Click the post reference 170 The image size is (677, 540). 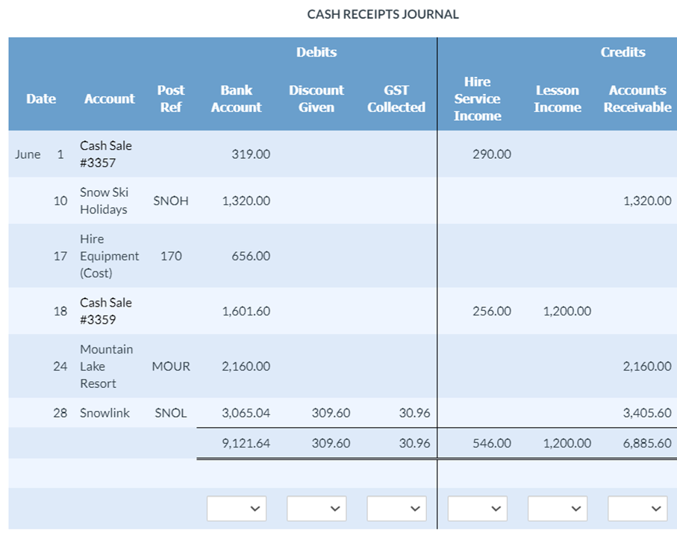click(x=171, y=256)
